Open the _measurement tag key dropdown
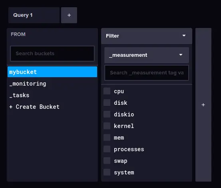The width and height of the screenshot is (221, 188). click(x=147, y=55)
